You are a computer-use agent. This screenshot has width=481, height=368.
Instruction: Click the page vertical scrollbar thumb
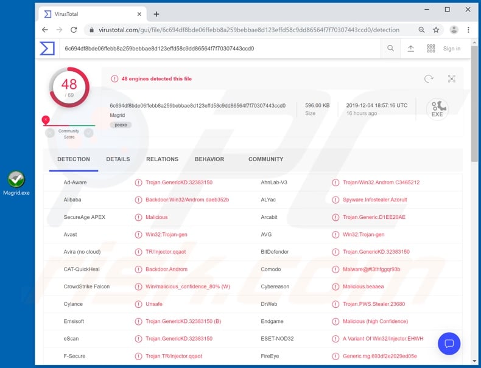(x=474, y=104)
